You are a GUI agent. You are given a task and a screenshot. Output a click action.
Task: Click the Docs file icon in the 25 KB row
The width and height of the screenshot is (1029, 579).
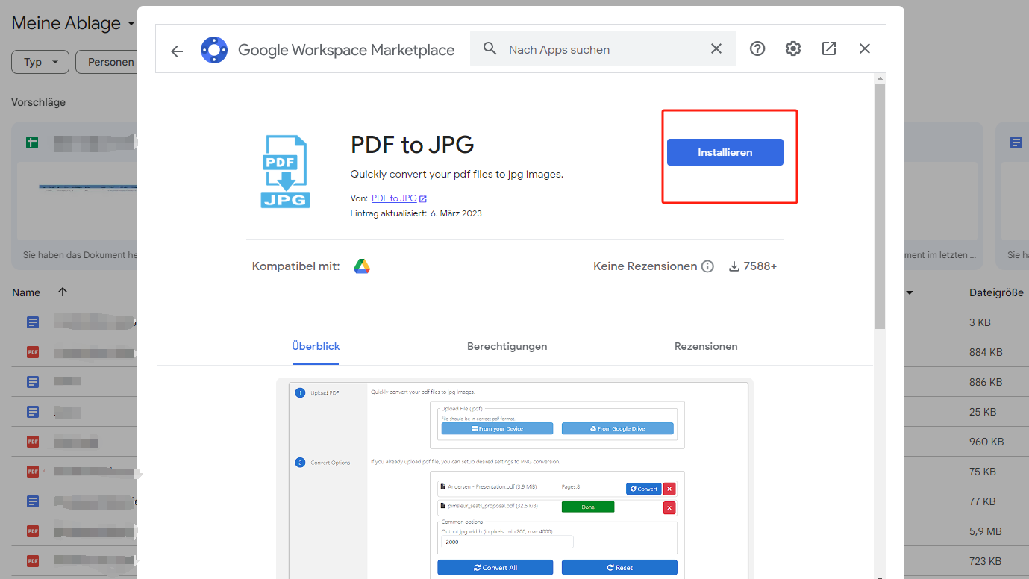tap(33, 412)
